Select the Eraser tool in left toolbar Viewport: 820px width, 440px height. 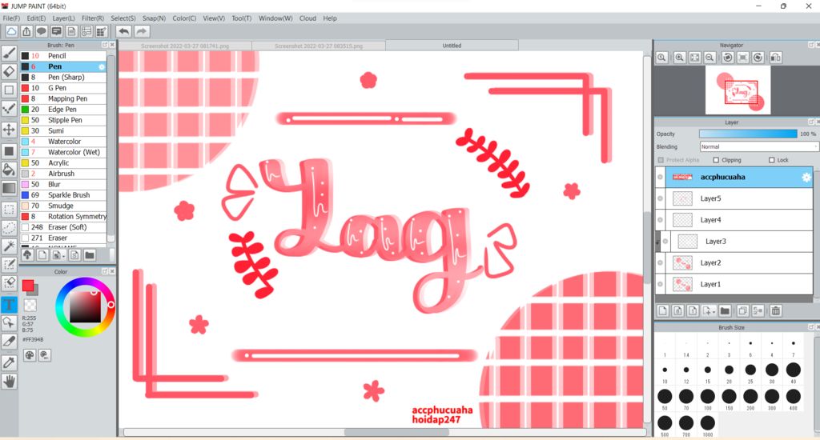pos(9,71)
